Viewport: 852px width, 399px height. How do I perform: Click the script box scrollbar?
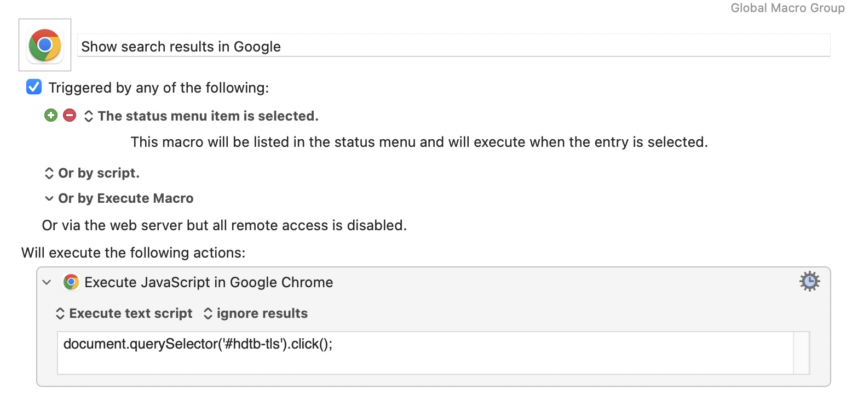coord(801,352)
